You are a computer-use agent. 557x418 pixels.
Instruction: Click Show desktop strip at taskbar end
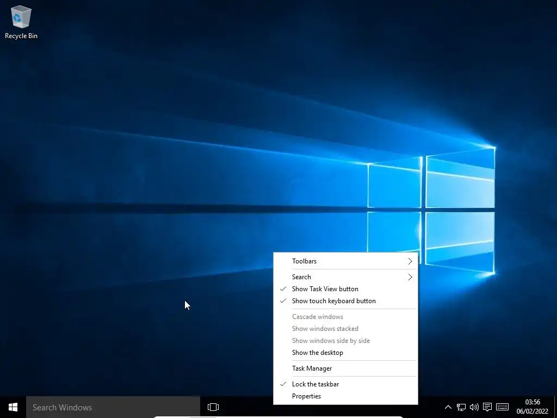tap(555, 407)
